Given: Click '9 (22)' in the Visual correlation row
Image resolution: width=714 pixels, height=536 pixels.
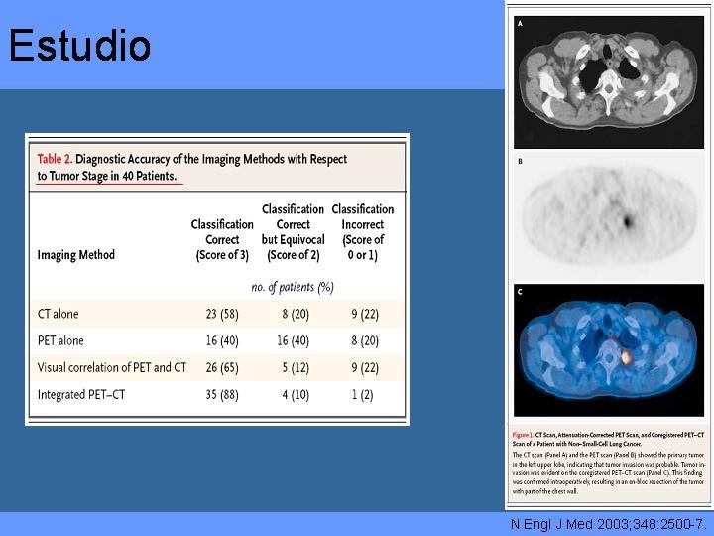Looking at the screenshot, I should [365, 368].
